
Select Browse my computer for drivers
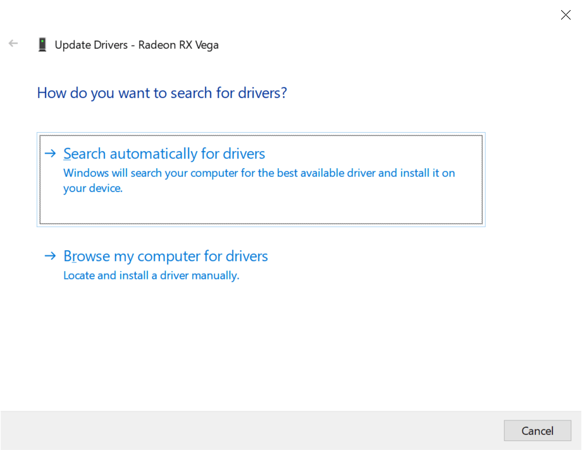[x=165, y=256]
